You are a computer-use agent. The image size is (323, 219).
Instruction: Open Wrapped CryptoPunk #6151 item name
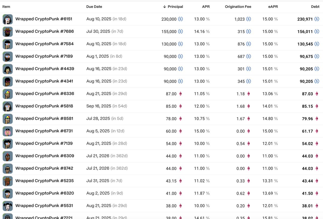click(44, 19)
